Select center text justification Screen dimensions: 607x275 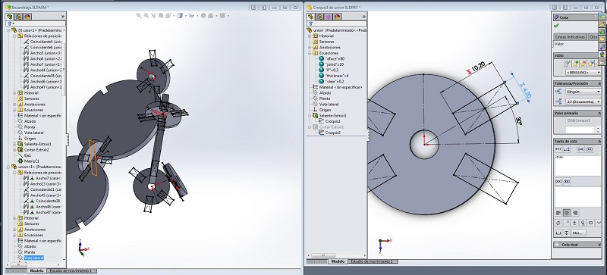pyautogui.click(x=567, y=213)
